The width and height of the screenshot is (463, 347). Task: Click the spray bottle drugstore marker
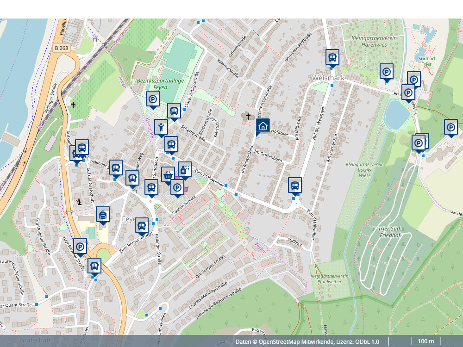point(184,169)
